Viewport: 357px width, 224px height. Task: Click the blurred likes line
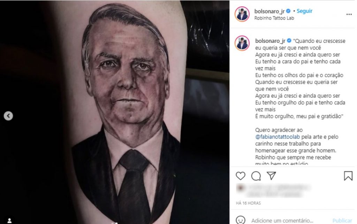point(273,190)
